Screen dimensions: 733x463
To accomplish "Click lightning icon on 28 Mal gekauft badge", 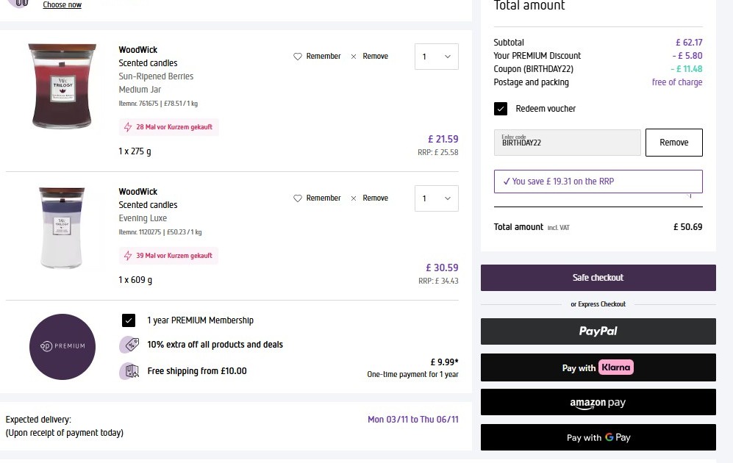I will pyautogui.click(x=129, y=127).
